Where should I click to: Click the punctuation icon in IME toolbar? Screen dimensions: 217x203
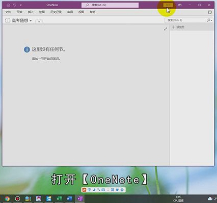point(98,190)
